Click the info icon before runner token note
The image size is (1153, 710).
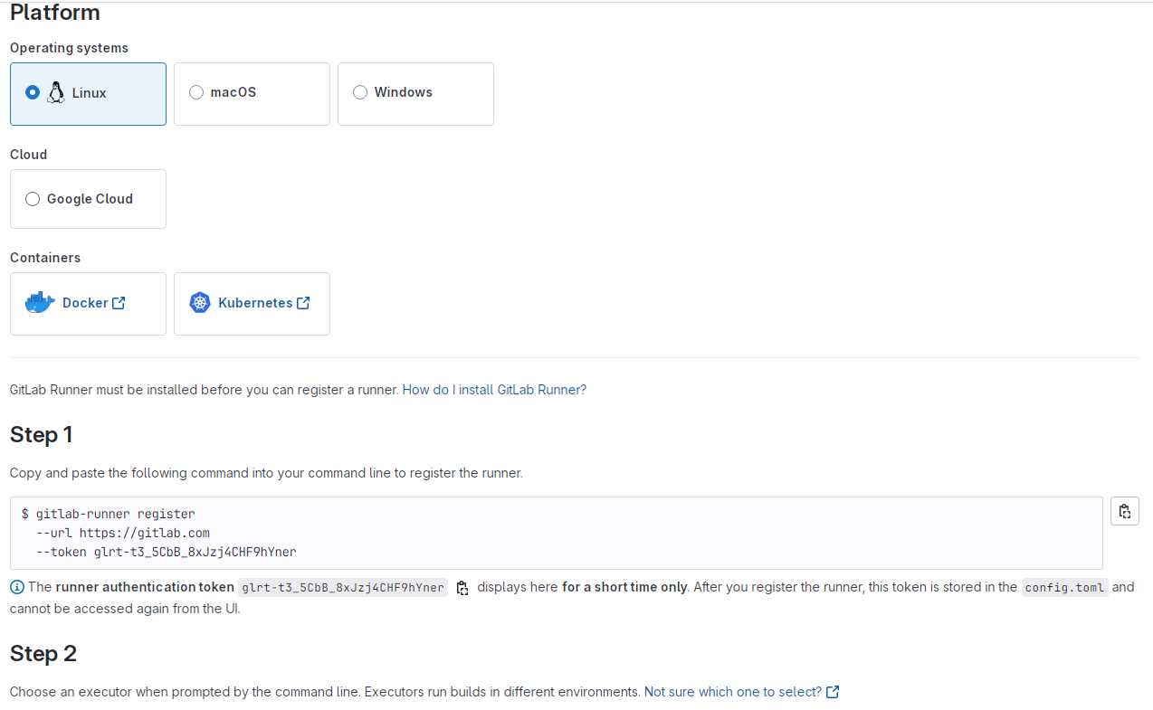(17, 587)
